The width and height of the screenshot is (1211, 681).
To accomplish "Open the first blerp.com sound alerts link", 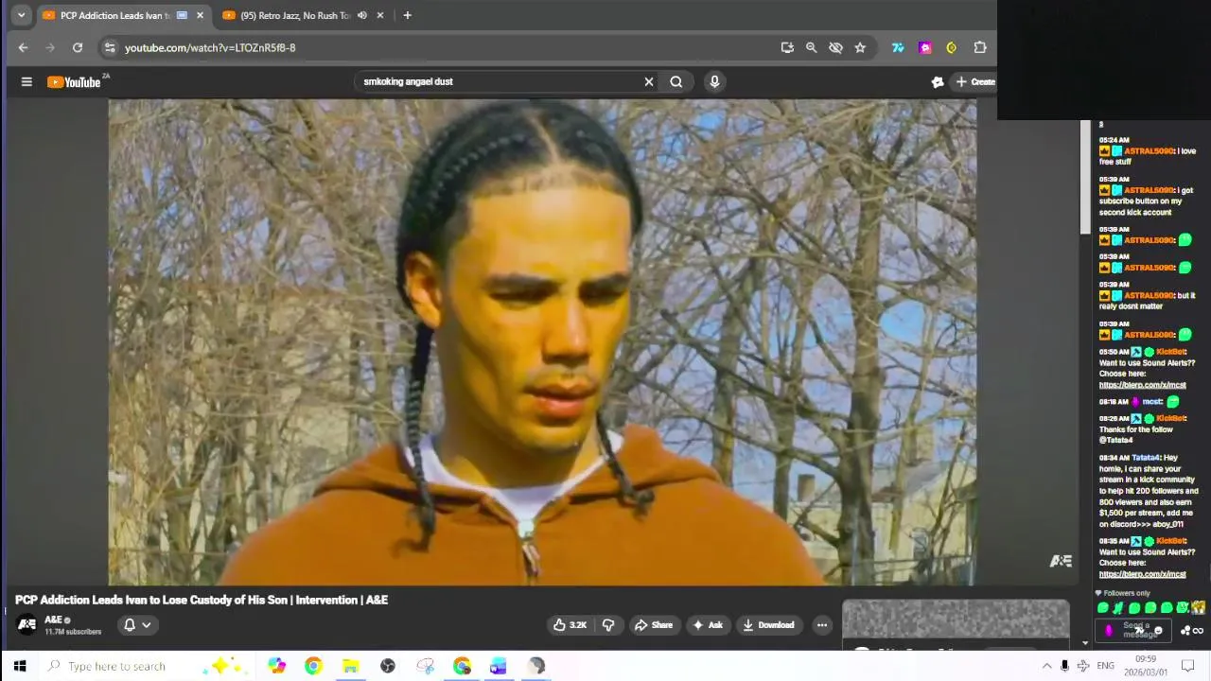I will pyautogui.click(x=1142, y=385).
